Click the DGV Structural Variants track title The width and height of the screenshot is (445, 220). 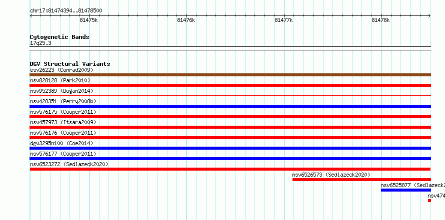pos(70,64)
